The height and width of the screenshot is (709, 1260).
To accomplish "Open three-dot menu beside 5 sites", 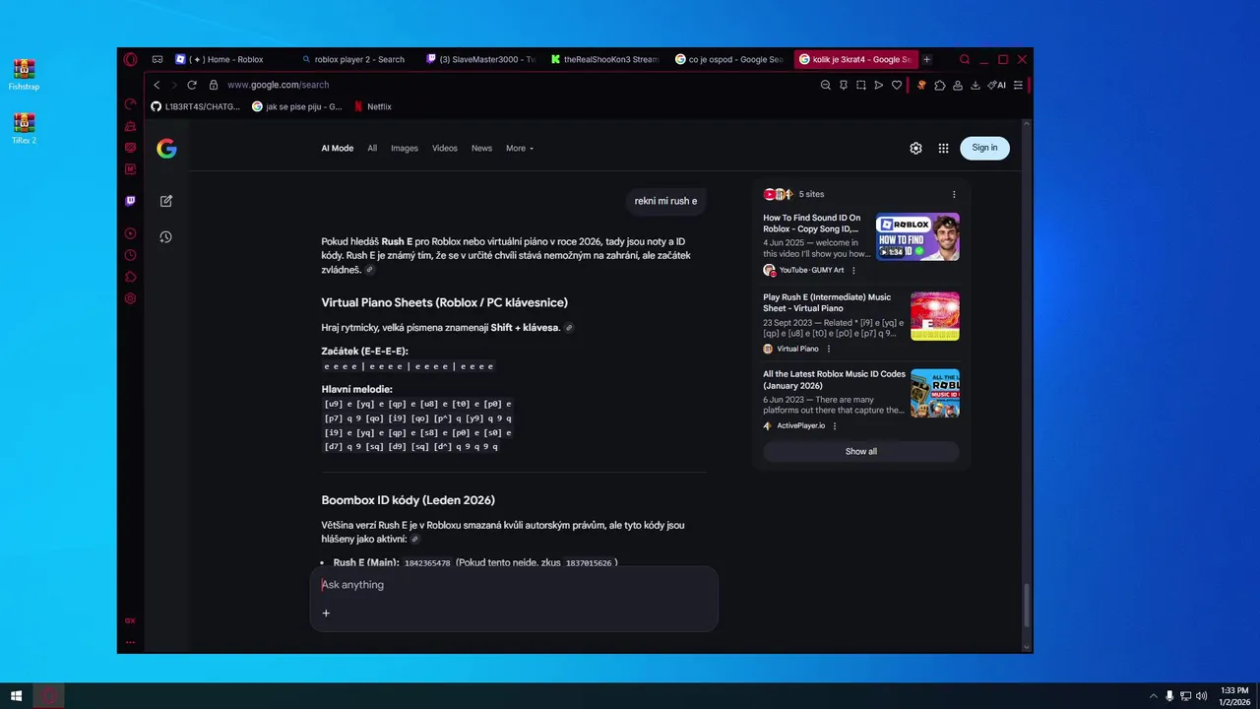I will [x=954, y=194].
